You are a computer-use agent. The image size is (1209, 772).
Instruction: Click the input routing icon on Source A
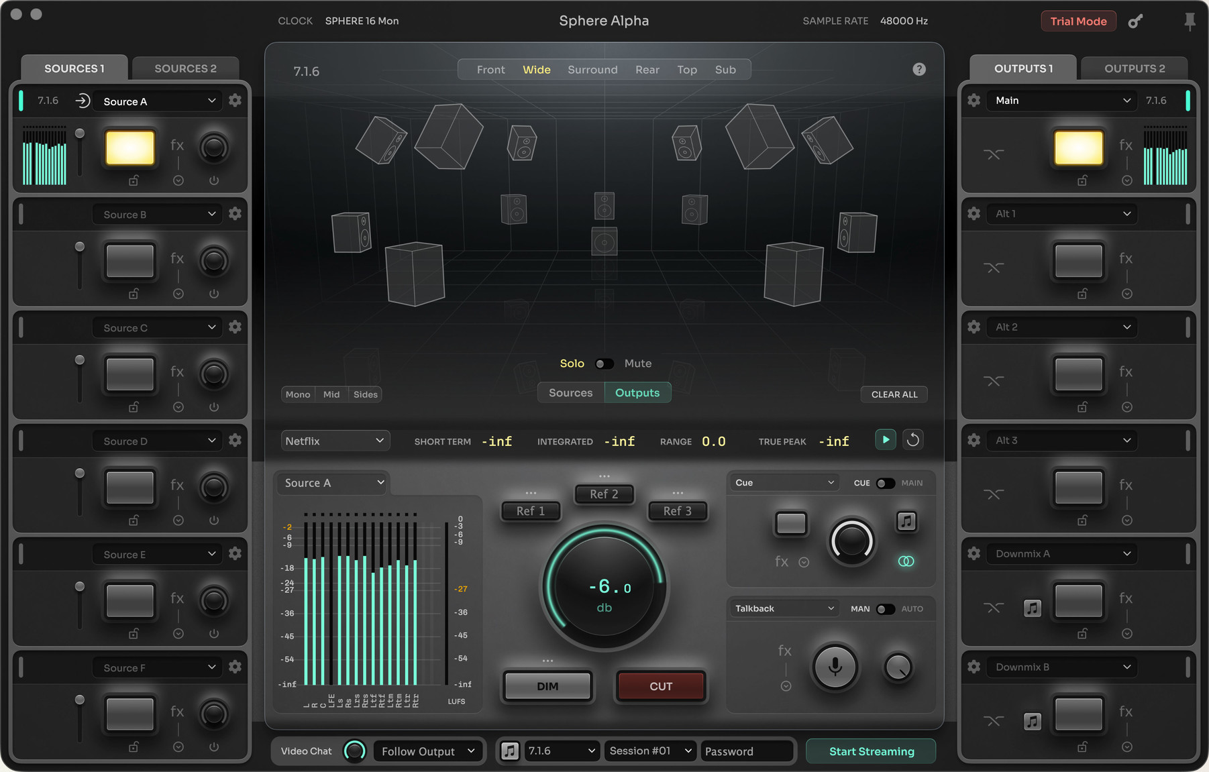tap(82, 101)
